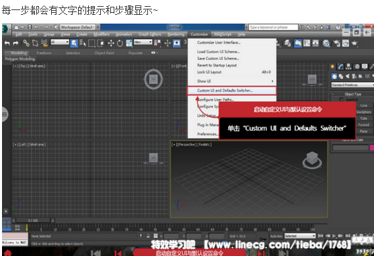Switch to the Populate ribbon tab

135,53
